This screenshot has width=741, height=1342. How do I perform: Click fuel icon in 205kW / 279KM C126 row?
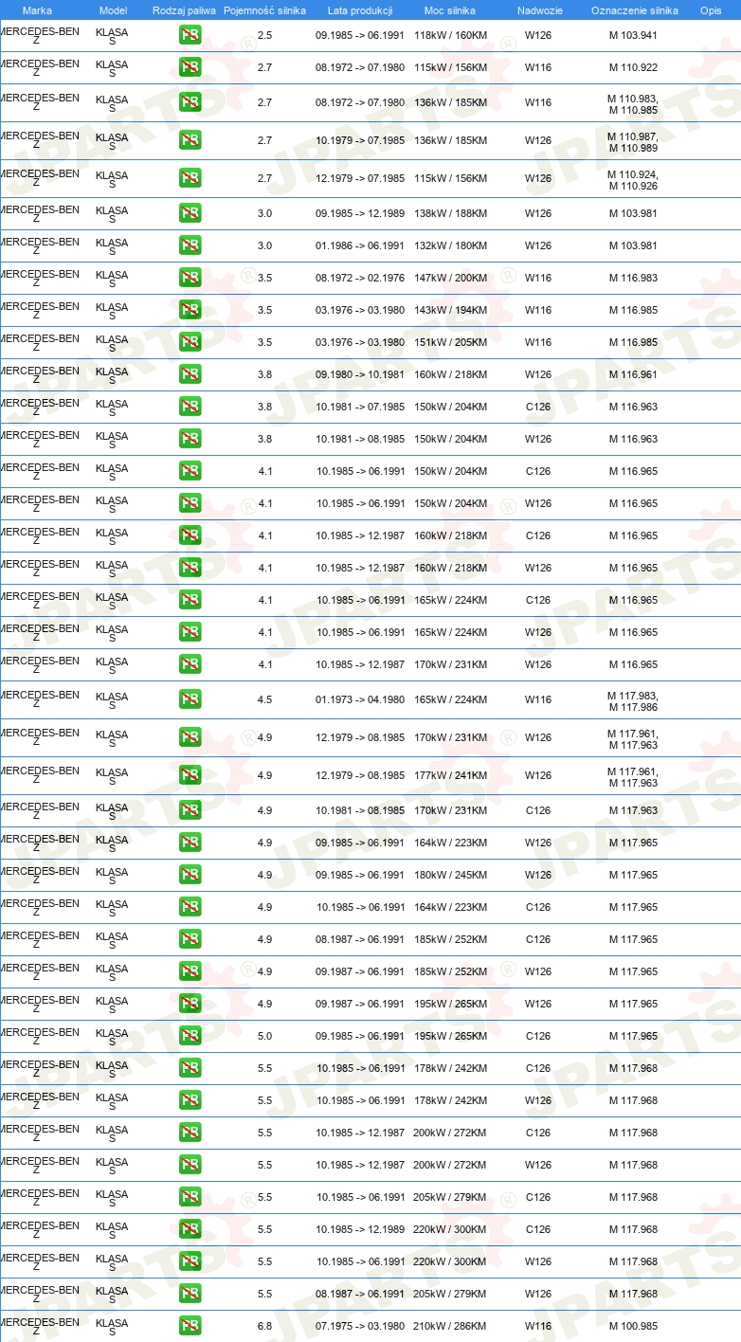190,1197
